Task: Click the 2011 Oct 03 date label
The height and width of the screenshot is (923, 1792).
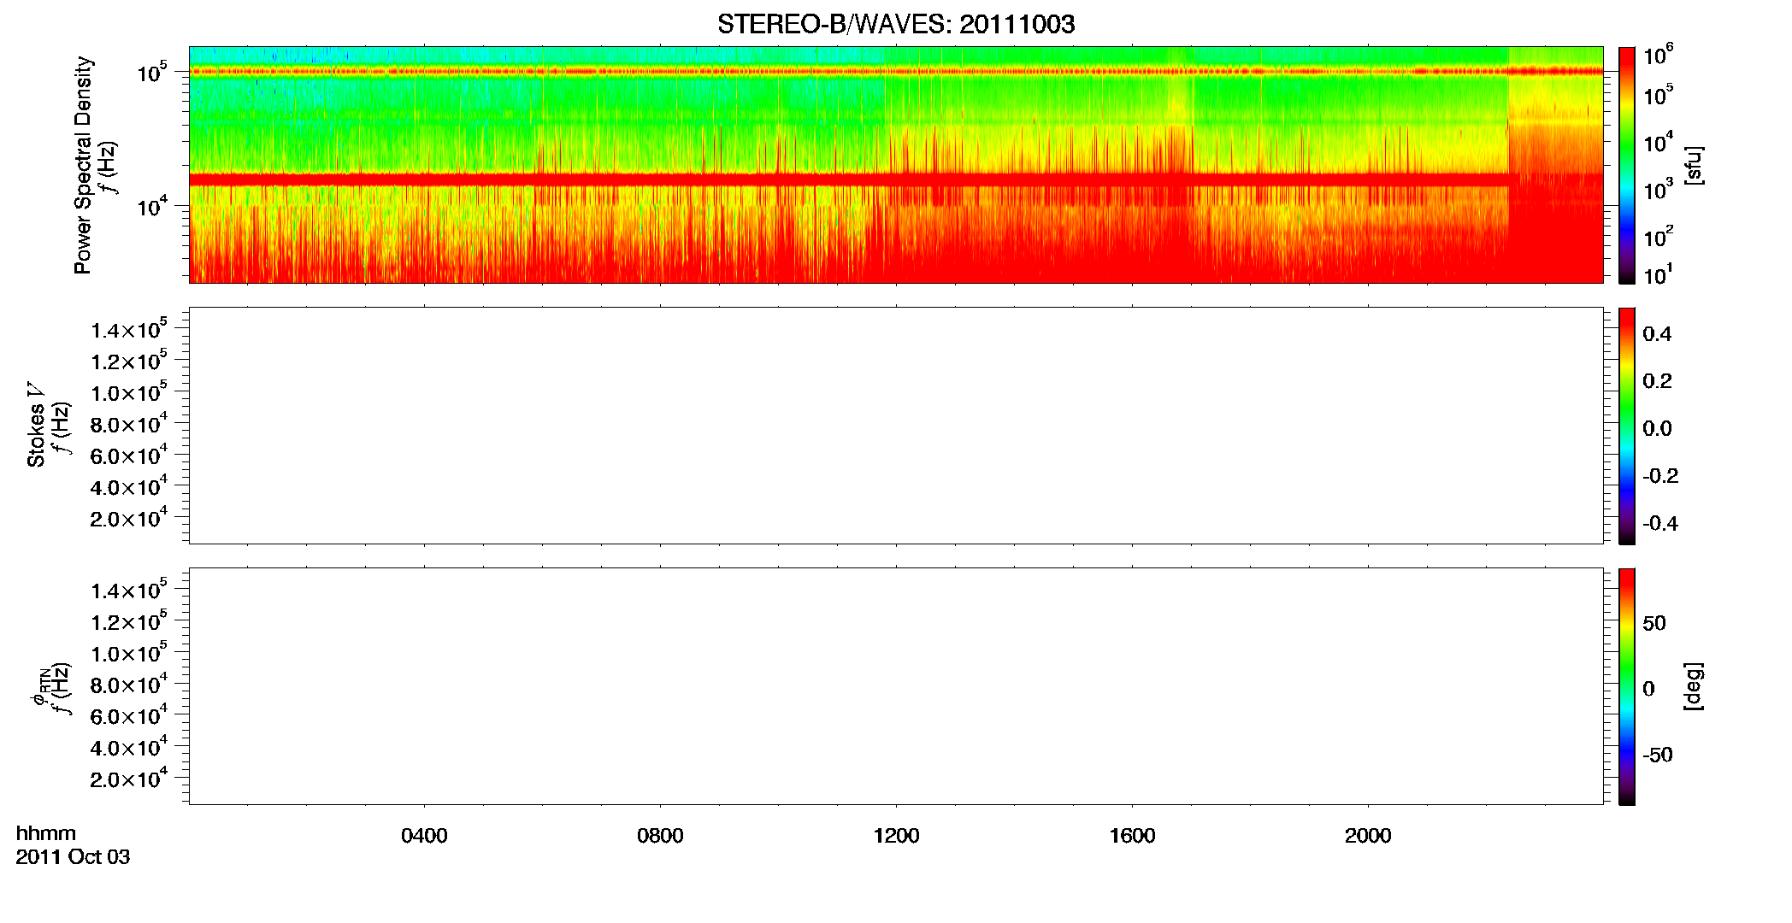Action: 73,857
